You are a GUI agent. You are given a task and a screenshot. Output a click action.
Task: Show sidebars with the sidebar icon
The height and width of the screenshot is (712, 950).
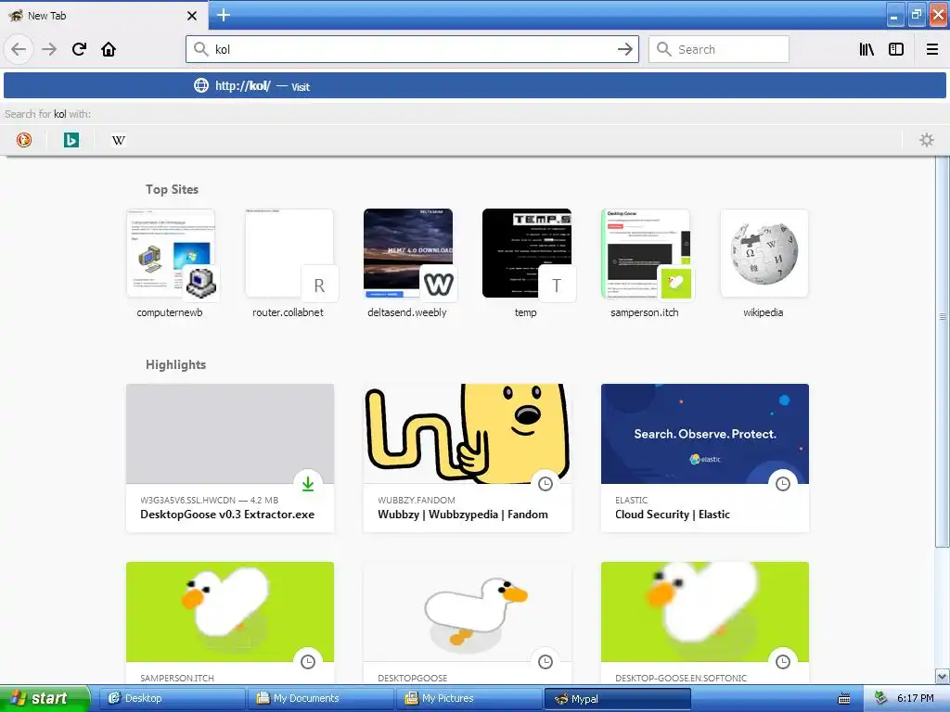896,49
